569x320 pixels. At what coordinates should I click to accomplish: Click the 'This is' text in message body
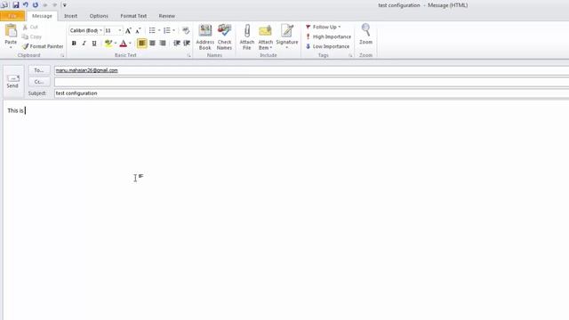15,110
